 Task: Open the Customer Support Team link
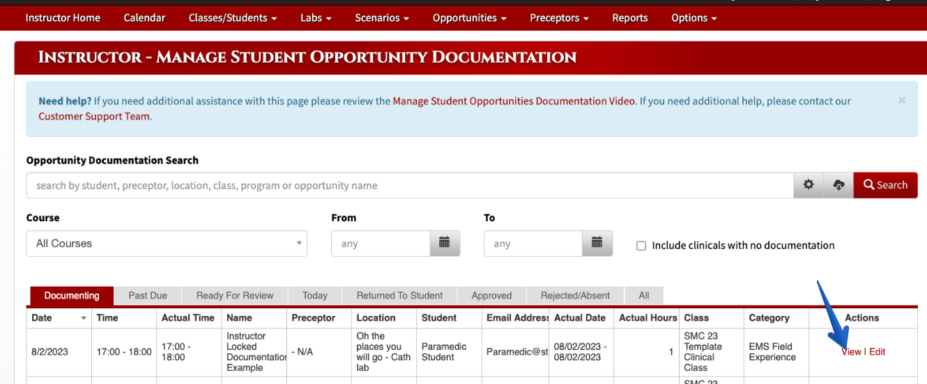click(x=94, y=116)
